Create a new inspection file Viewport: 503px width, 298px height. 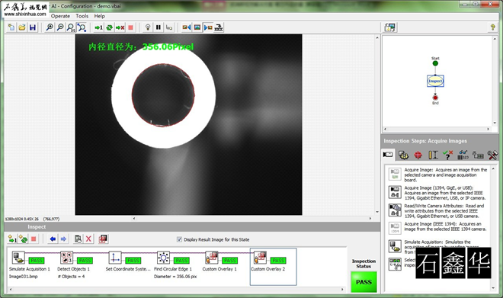pos(11,27)
